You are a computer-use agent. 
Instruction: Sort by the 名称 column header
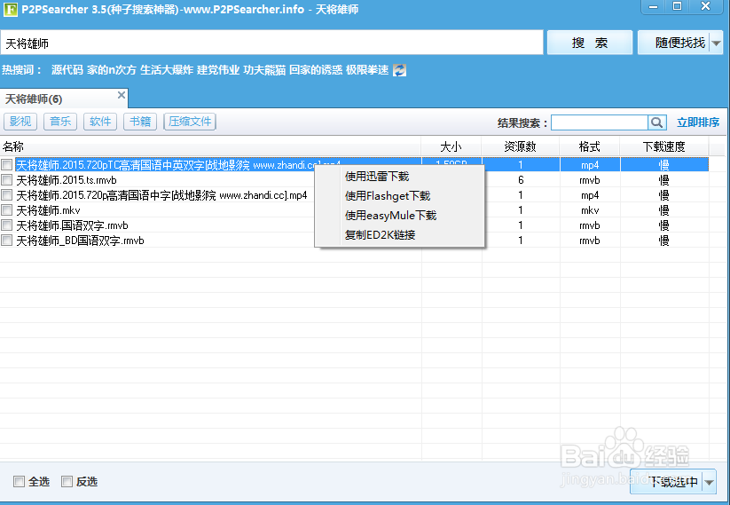click(210, 146)
